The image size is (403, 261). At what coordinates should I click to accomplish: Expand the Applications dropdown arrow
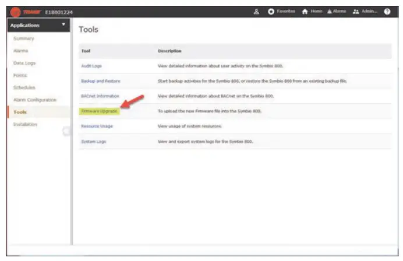tap(63, 24)
